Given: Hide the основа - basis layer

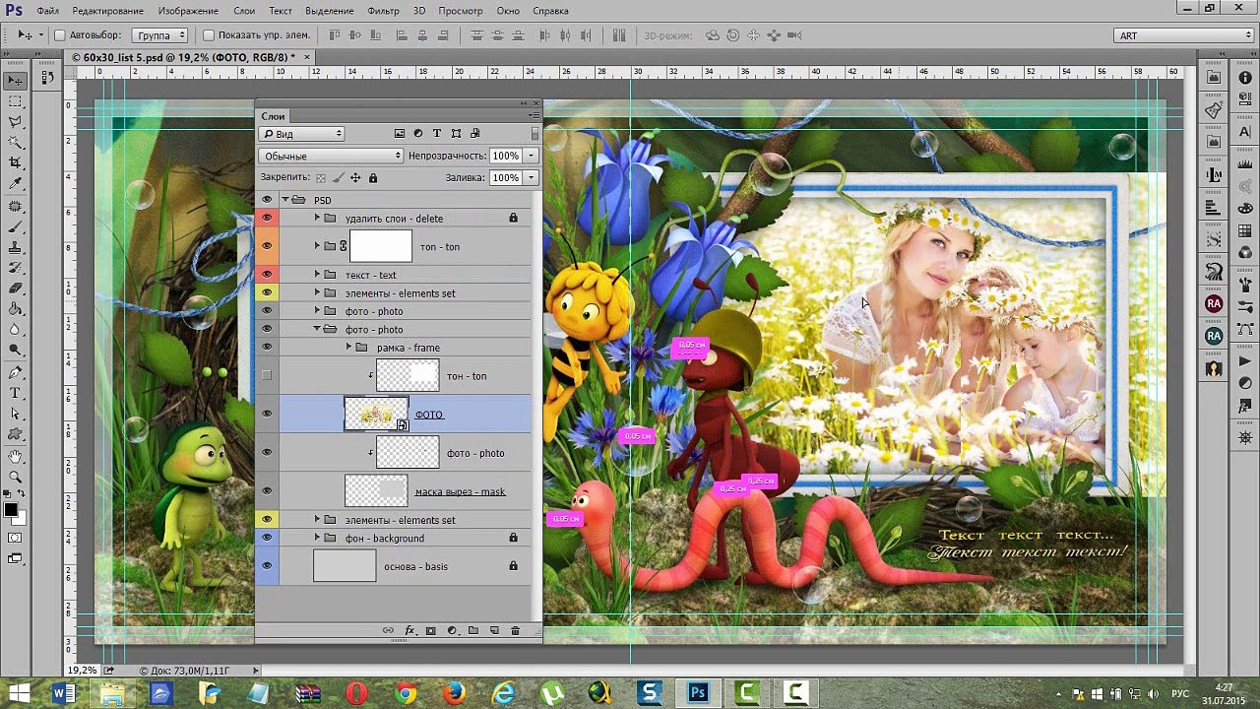Looking at the screenshot, I should point(267,566).
